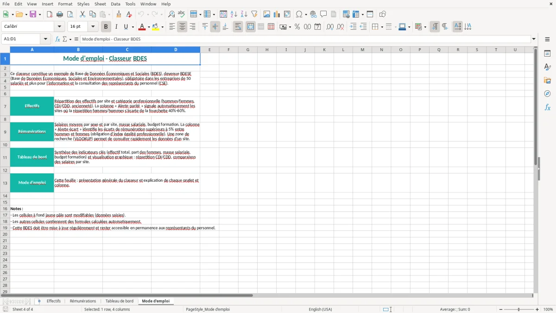Select row header 7
The image size is (556, 313).
point(5,106)
